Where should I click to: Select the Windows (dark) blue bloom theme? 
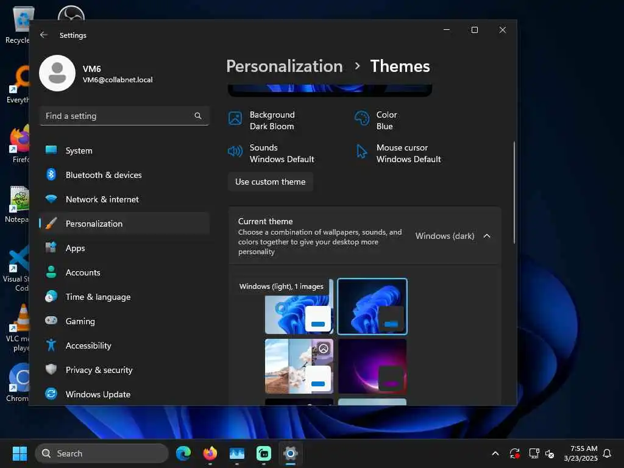pyautogui.click(x=372, y=307)
